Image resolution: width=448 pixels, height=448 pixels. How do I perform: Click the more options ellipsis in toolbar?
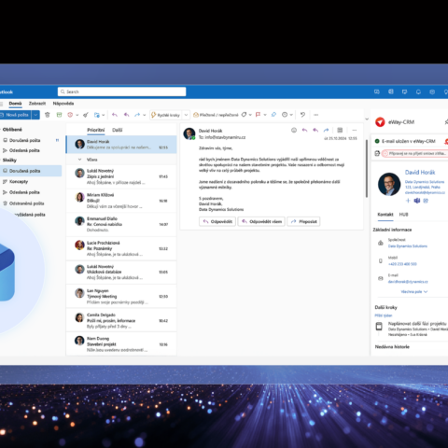[x=316, y=115]
